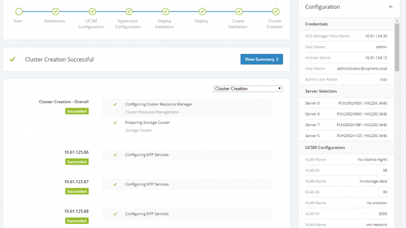
Task: Click NTP Services checkmark in 10.61.125.87 row
Action: point(115,184)
